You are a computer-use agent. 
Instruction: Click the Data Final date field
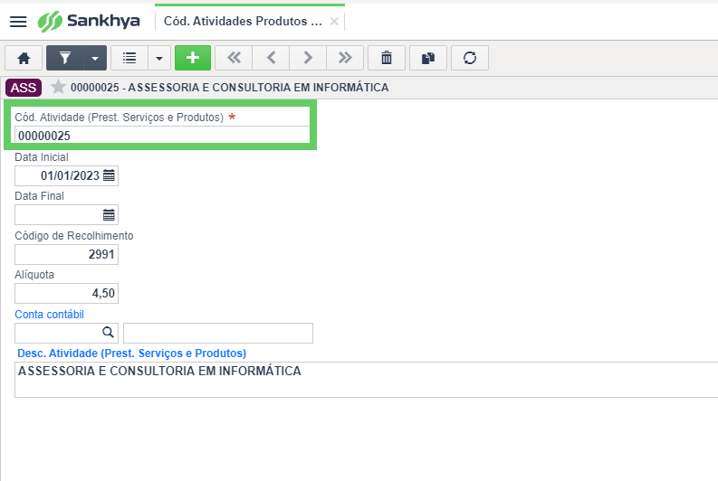coord(66,215)
